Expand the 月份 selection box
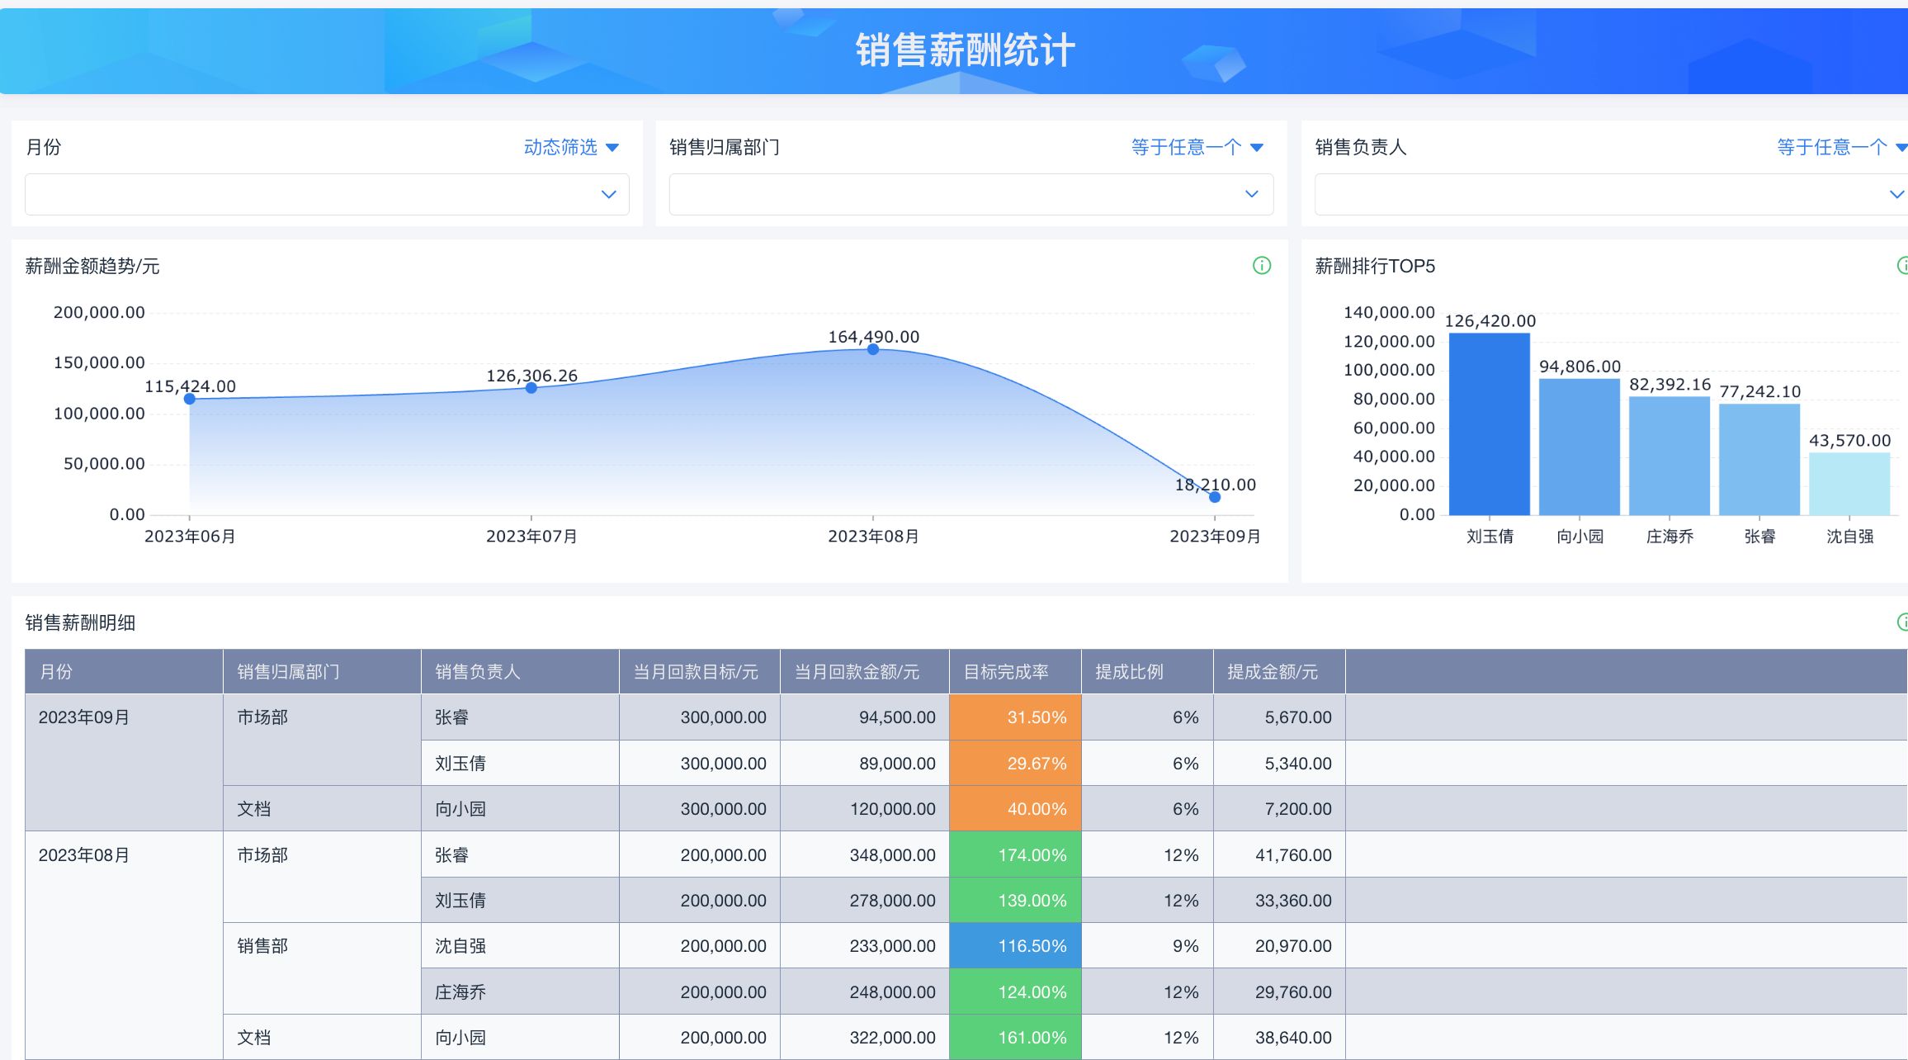Viewport: 1908px width, 1060px height. [x=327, y=194]
